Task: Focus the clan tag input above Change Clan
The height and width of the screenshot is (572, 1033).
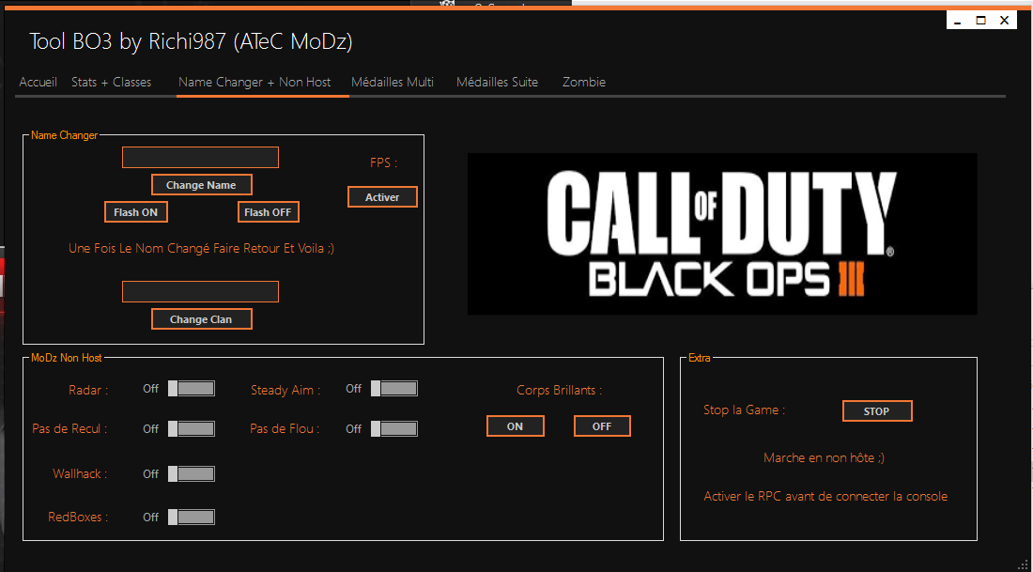Action: (200, 292)
